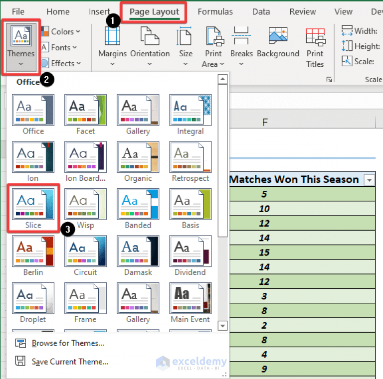Viewport: 383px width, 379px height.
Task: Apply the Facet theme
Action: click(85, 115)
